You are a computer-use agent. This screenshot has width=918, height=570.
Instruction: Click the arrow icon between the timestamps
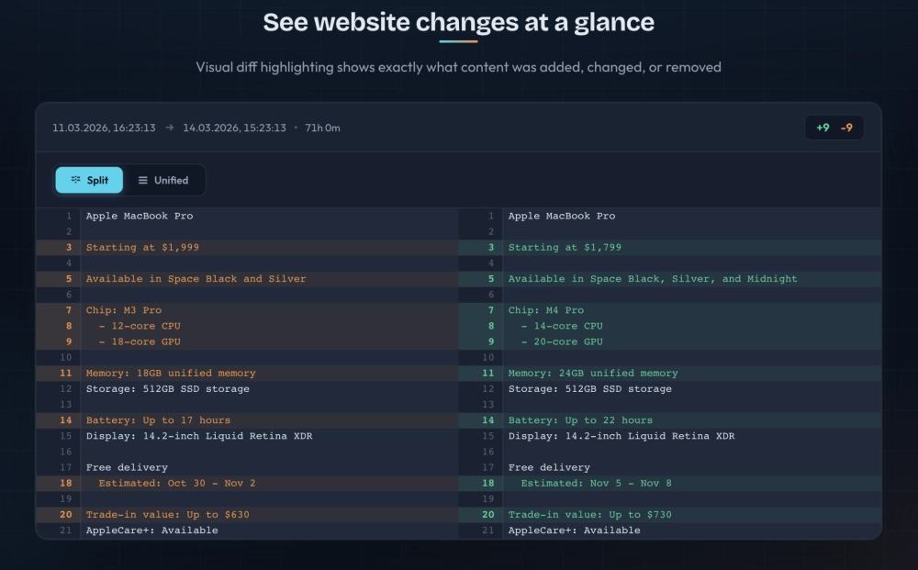coord(169,128)
